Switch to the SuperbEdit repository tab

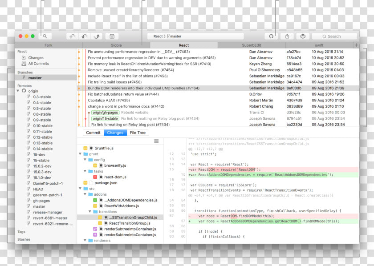[x=252, y=45]
